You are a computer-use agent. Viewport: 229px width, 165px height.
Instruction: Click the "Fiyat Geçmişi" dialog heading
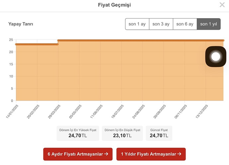tap(114, 5)
